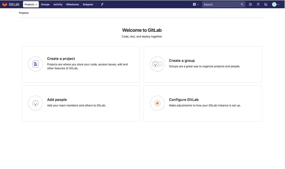Screen dimensions: 285x169
Task: Click 'Add your team members' description
Action: tap(76, 105)
